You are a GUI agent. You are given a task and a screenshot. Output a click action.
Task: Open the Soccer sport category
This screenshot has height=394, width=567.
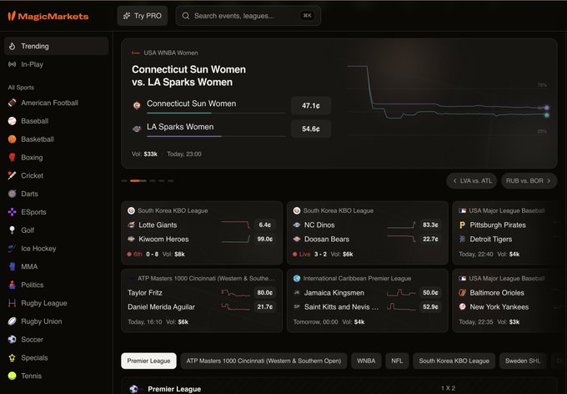tap(56, 339)
